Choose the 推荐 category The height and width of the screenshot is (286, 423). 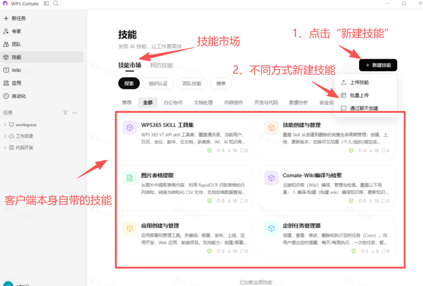tap(127, 103)
